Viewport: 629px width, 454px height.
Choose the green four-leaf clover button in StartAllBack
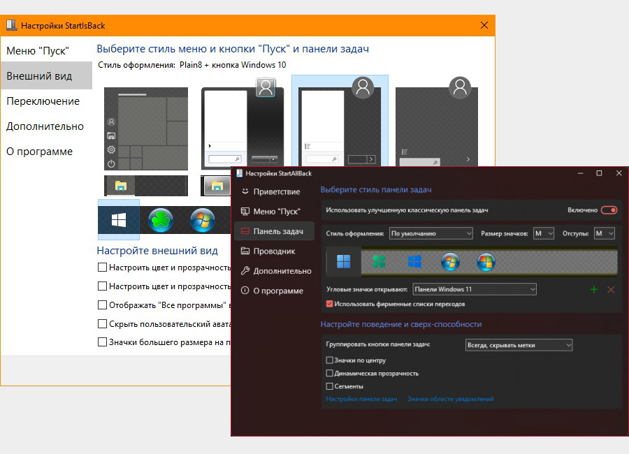pyautogui.click(x=379, y=262)
